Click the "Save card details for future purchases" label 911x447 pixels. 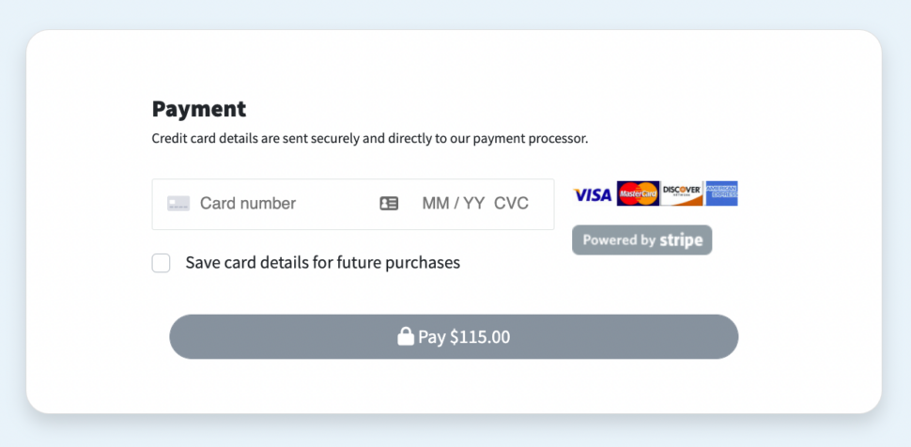point(322,263)
